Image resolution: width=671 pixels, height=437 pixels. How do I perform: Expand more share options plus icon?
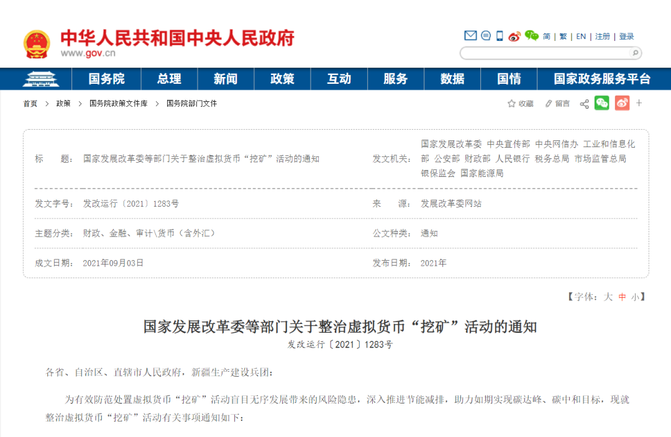[x=639, y=103]
